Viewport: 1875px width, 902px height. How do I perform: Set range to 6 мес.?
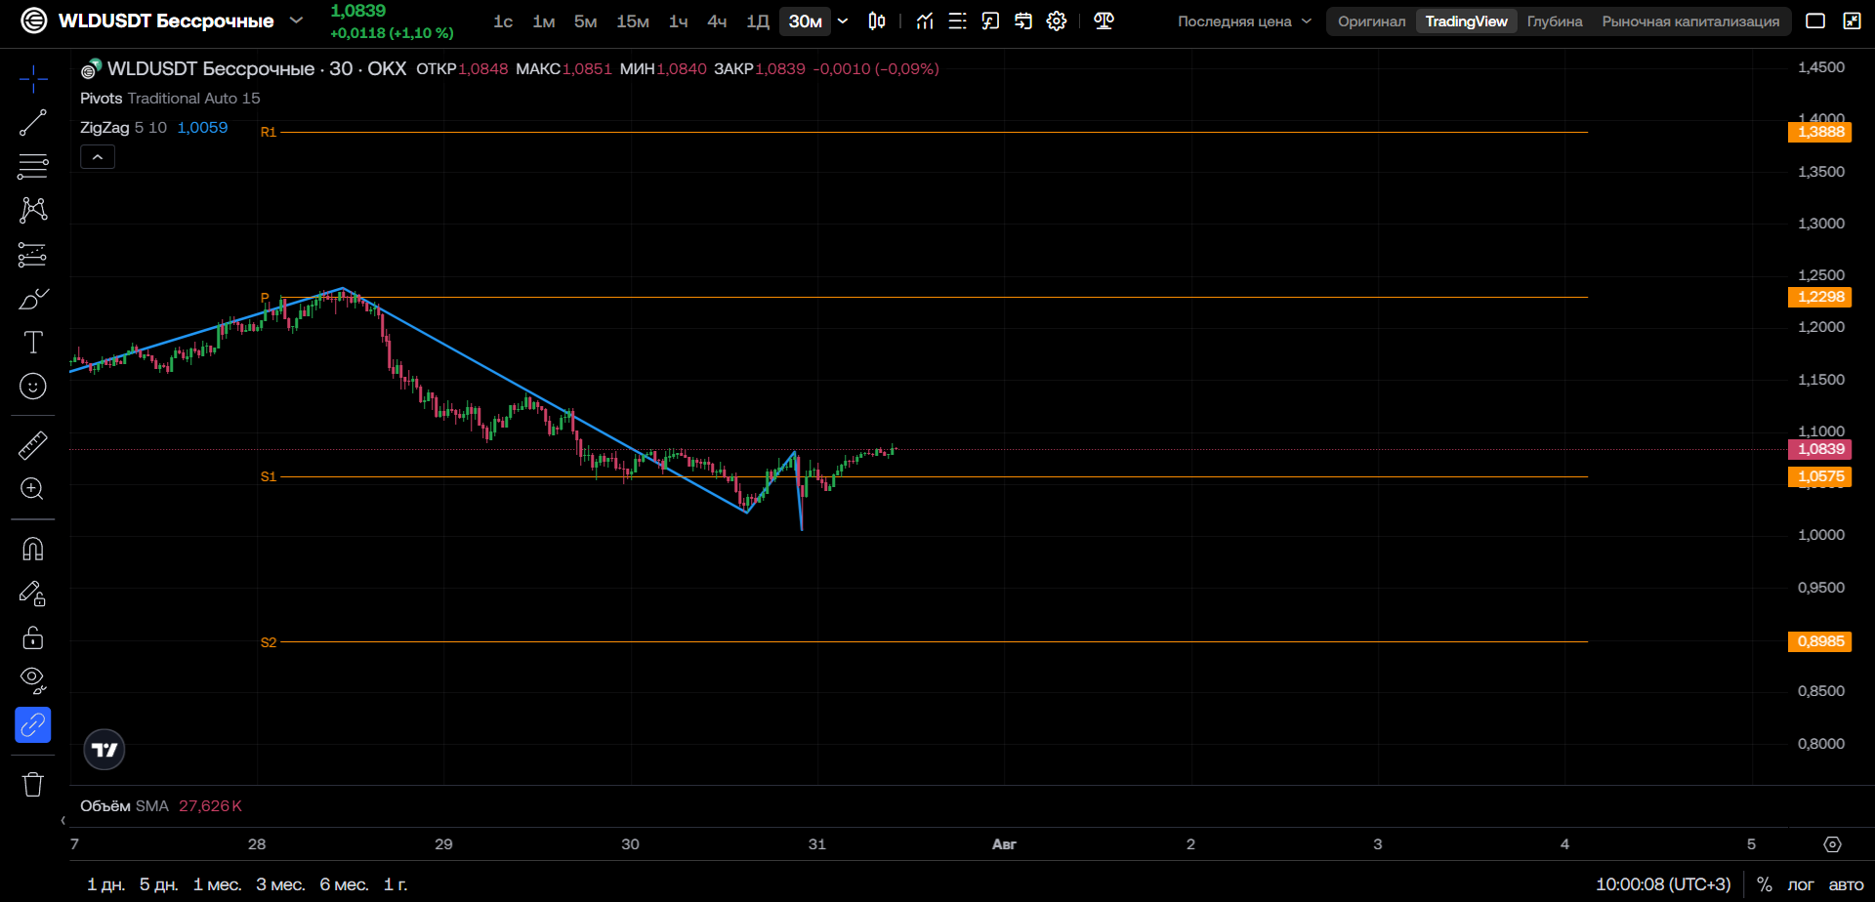click(x=344, y=884)
